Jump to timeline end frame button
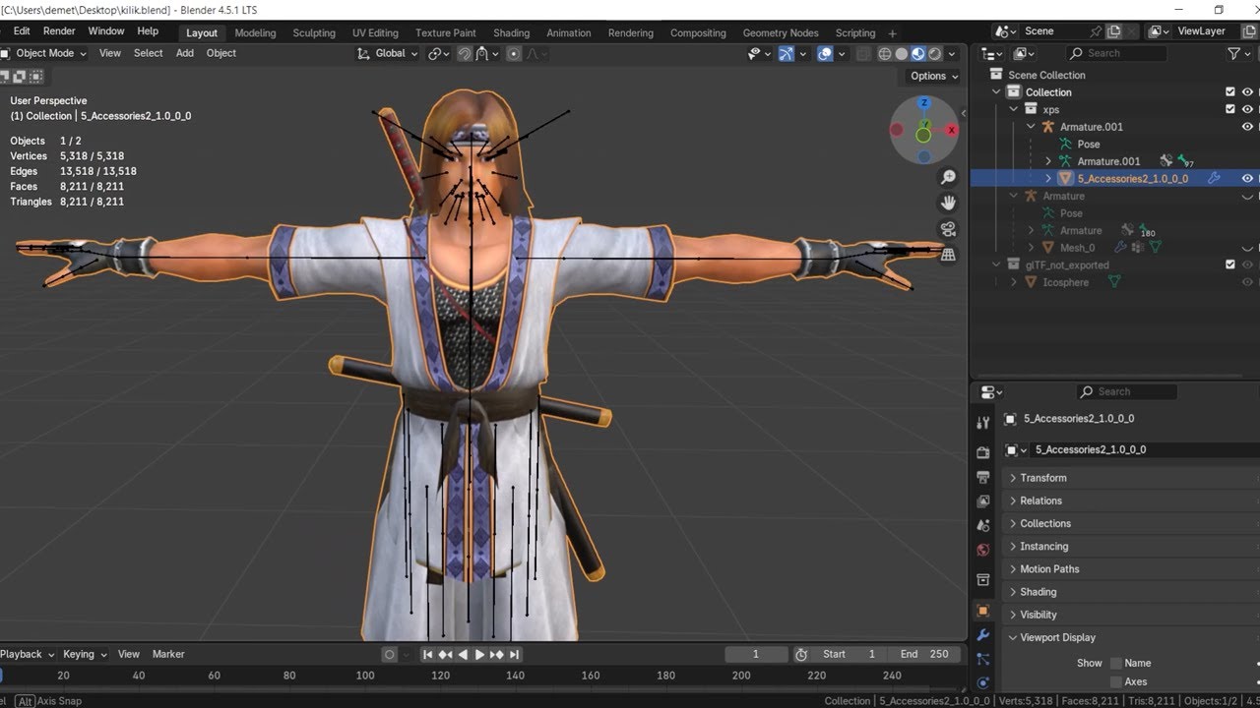Image resolution: width=1260 pixels, height=708 pixels. [514, 654]
